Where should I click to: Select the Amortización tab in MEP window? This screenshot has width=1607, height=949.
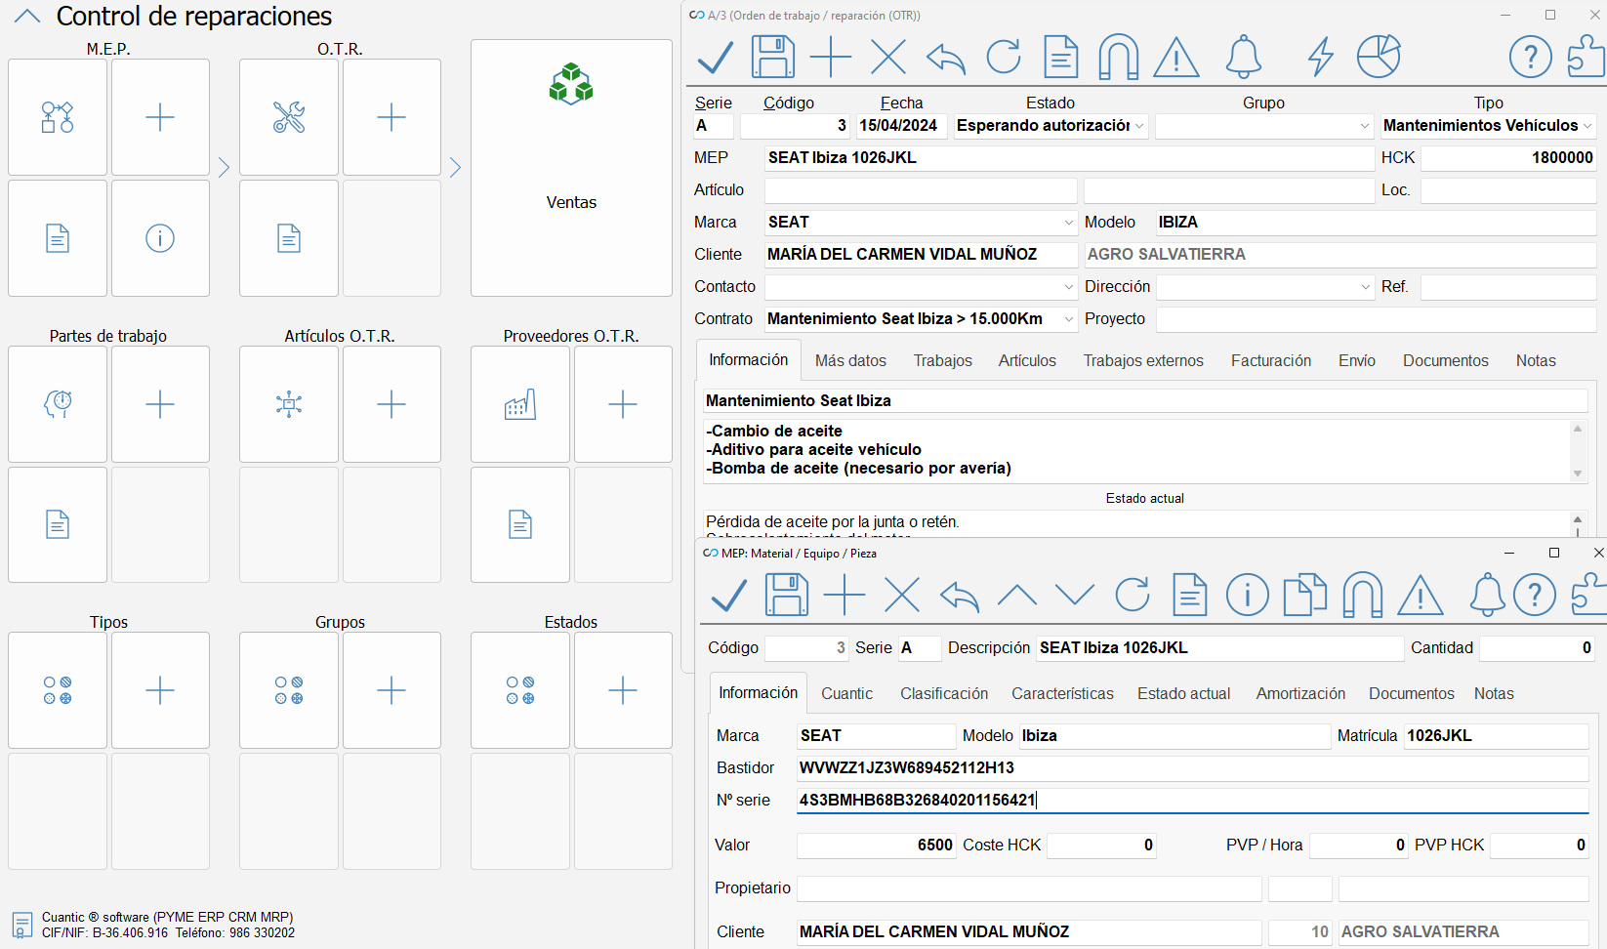(1300, 694)
